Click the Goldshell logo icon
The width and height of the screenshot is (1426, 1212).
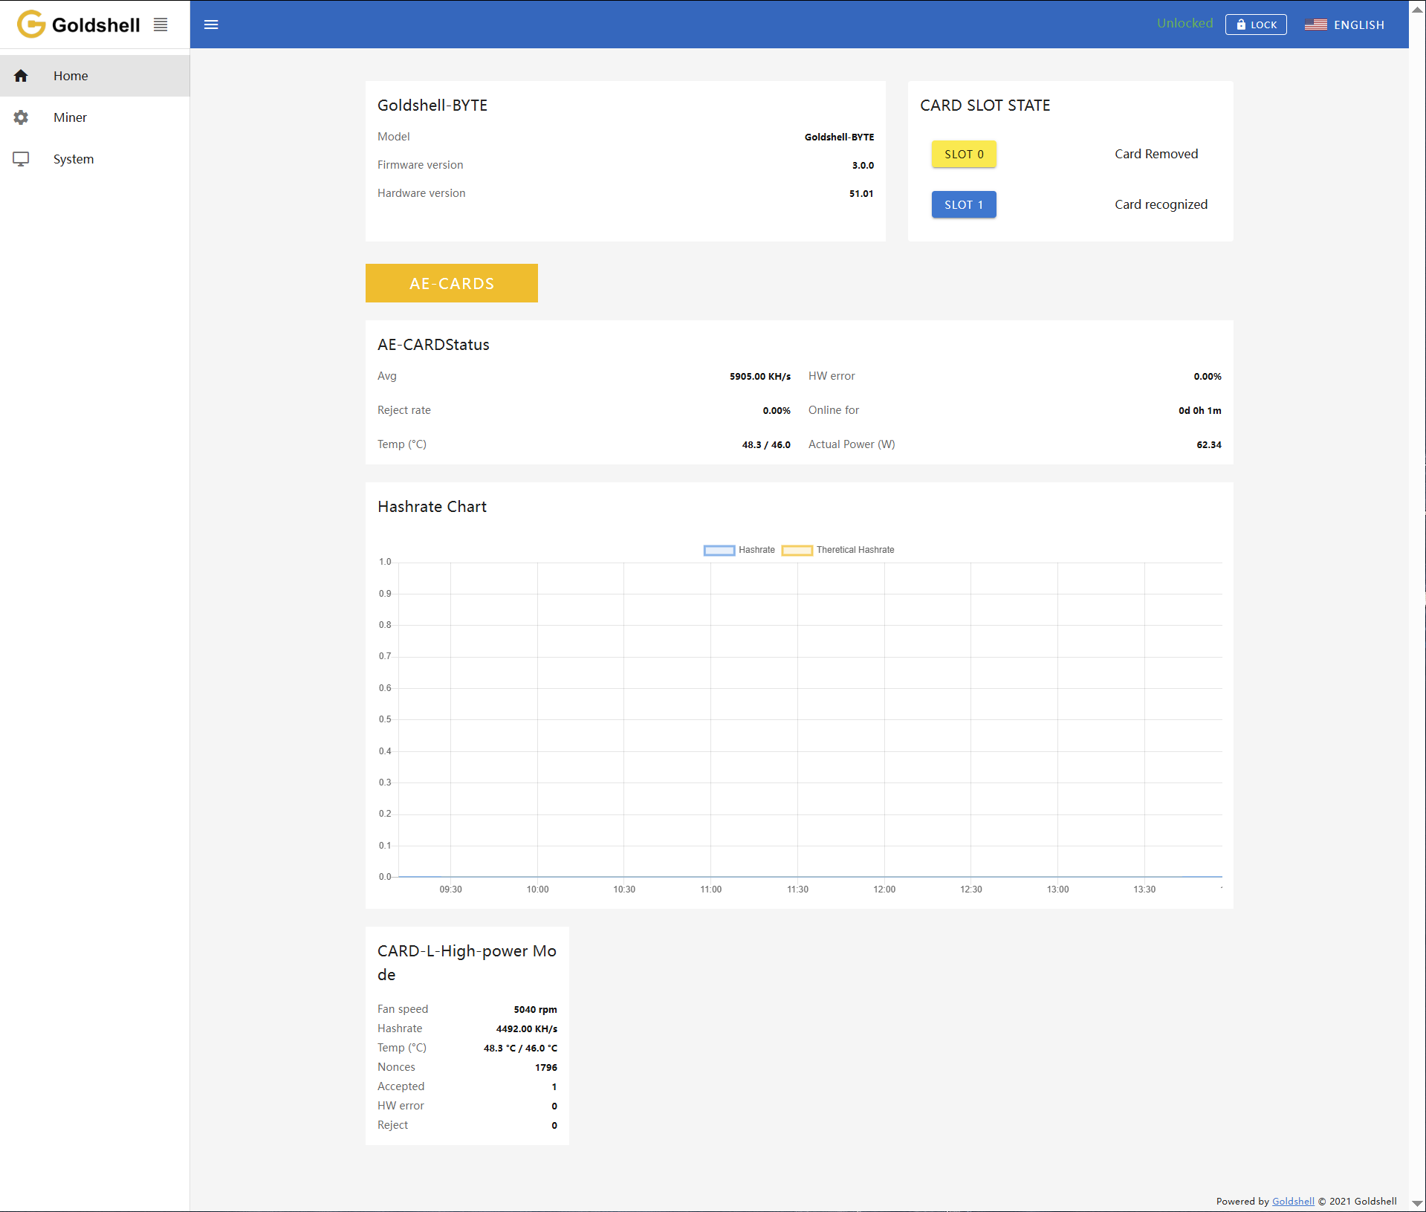pyautogui.click(x=31, y=25)
